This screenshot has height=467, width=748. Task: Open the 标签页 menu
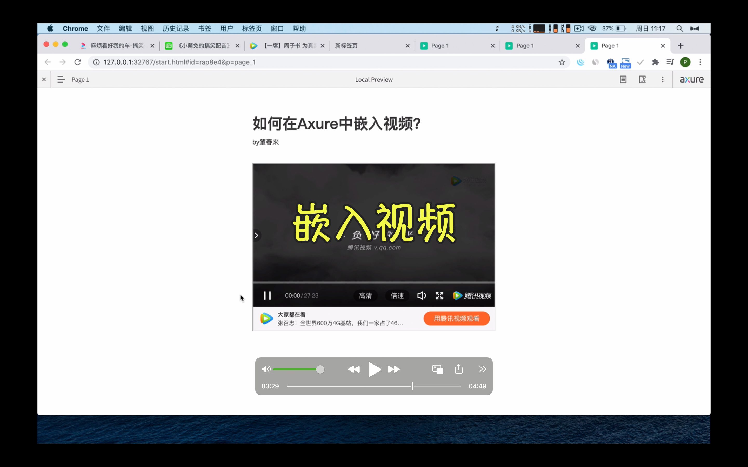click(252, 29)
